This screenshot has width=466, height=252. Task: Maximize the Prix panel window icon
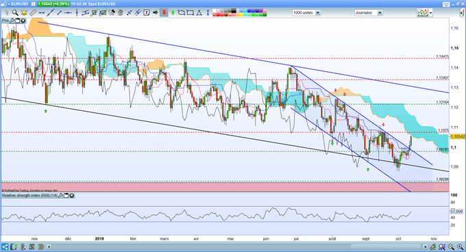(x=18, y=21)
